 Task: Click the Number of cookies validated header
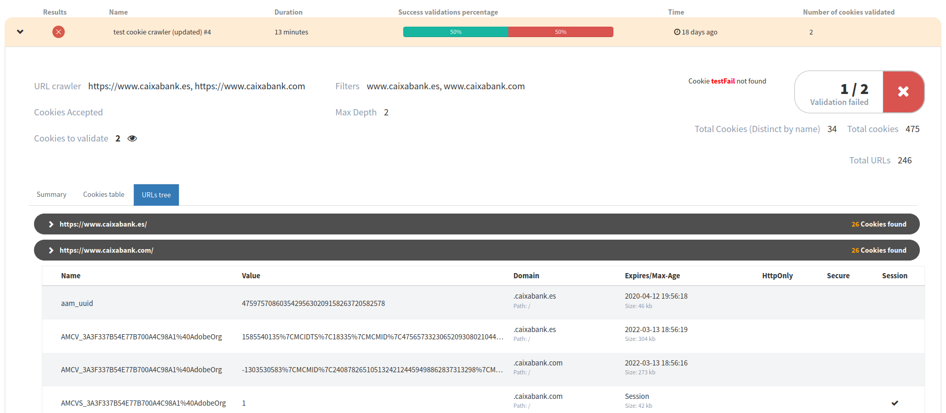[x=848, y=12]
